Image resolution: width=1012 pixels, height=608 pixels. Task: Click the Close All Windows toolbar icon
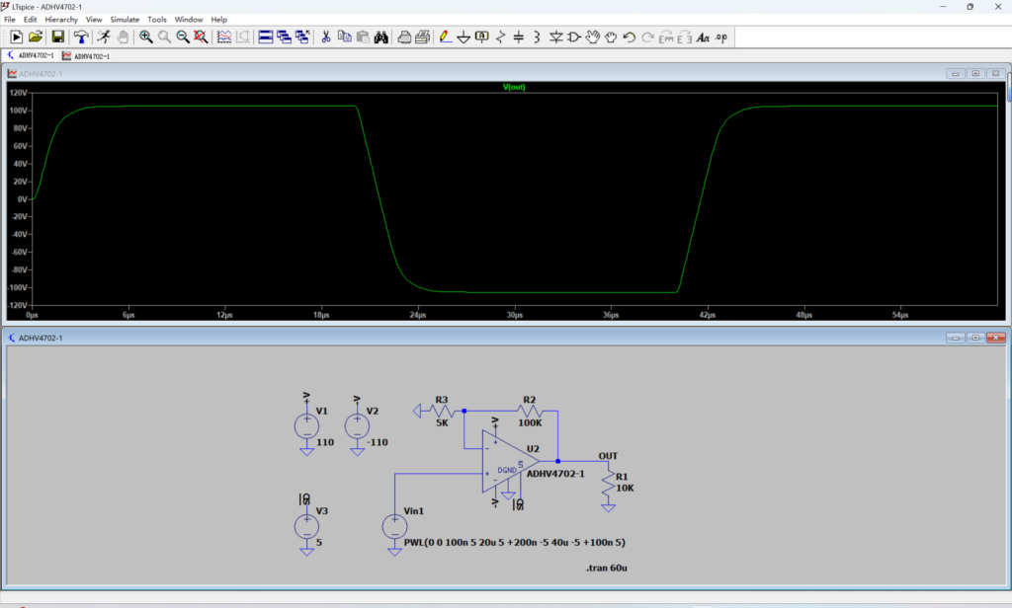302,38
